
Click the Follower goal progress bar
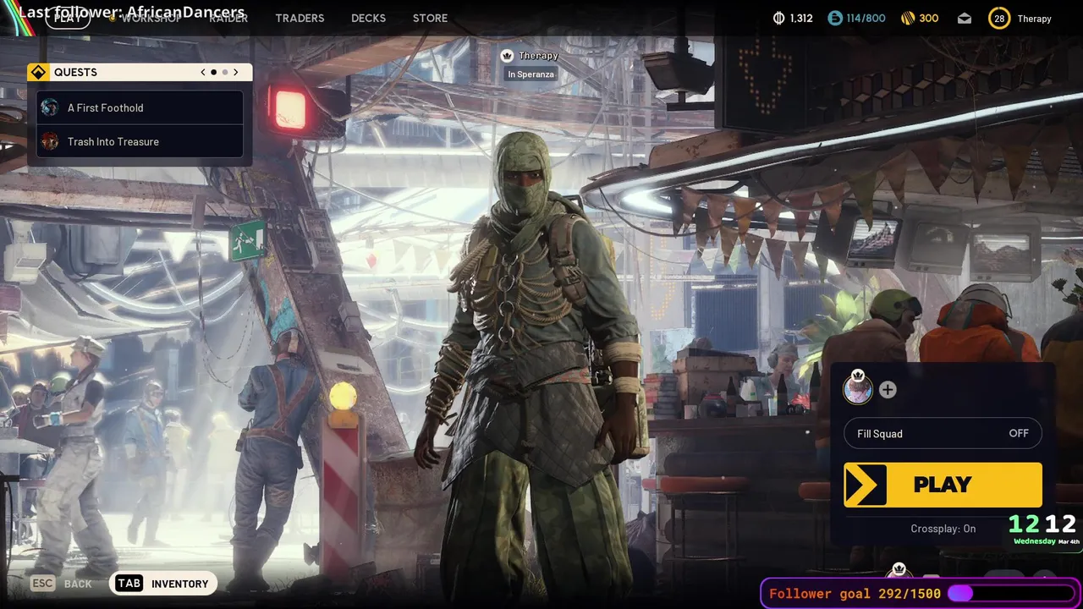tap(1012, 594)
